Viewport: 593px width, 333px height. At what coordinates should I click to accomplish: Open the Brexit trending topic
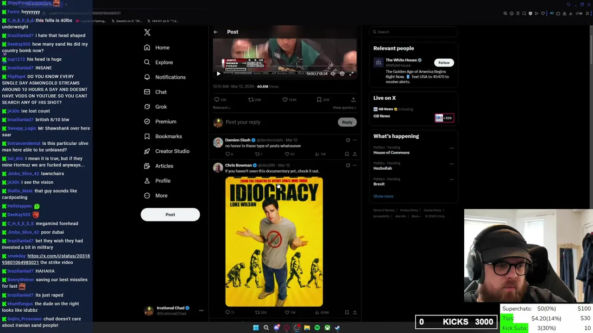point(379,184)
